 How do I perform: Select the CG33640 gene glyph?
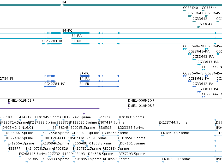185,10
